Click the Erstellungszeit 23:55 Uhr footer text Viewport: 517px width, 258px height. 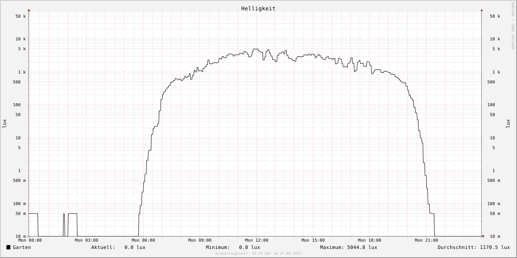pyautogui.click(x=258, y=254)
